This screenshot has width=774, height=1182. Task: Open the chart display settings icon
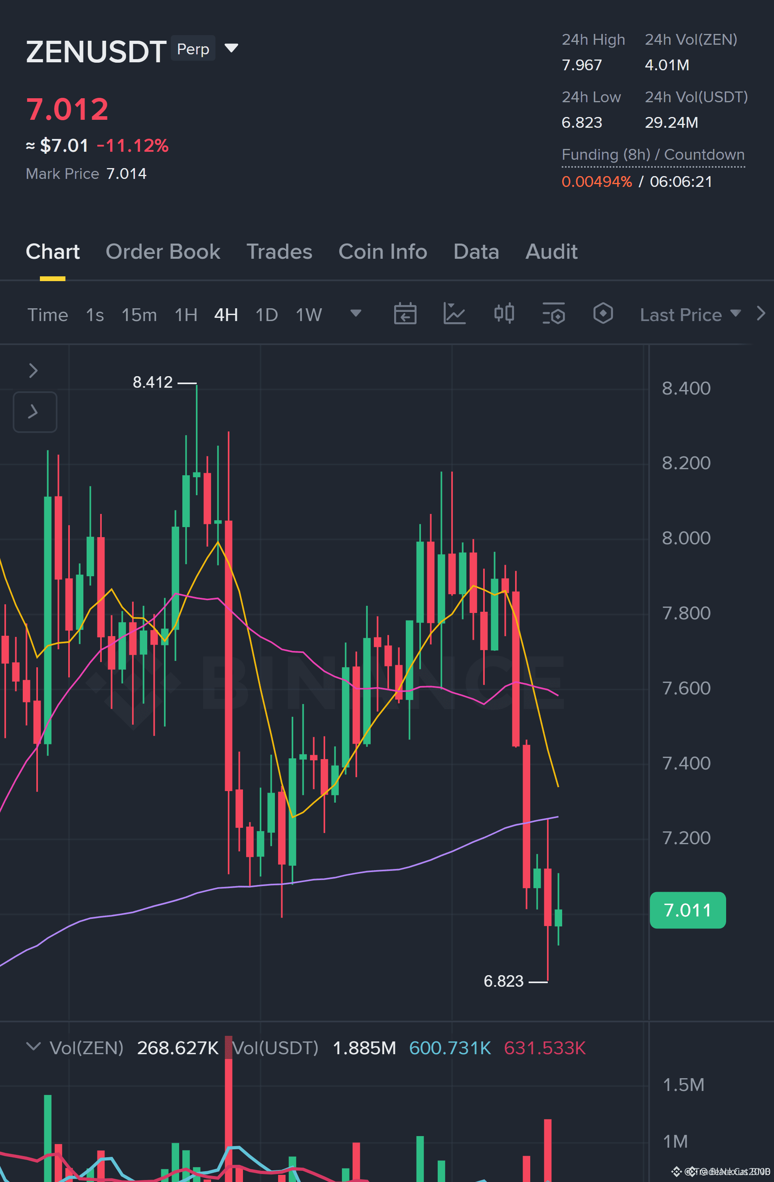click(554, 314)
